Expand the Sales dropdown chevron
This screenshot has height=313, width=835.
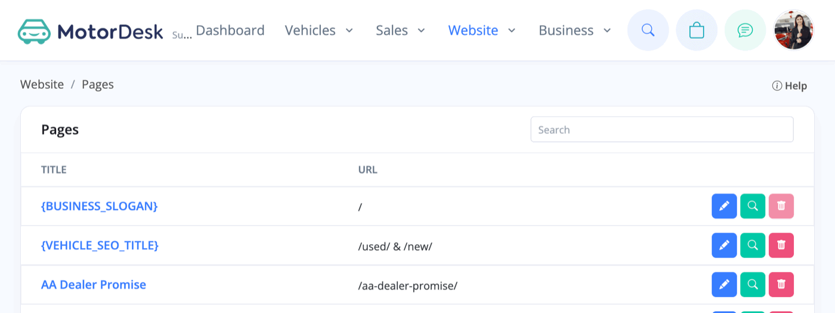tap(421, 30)
